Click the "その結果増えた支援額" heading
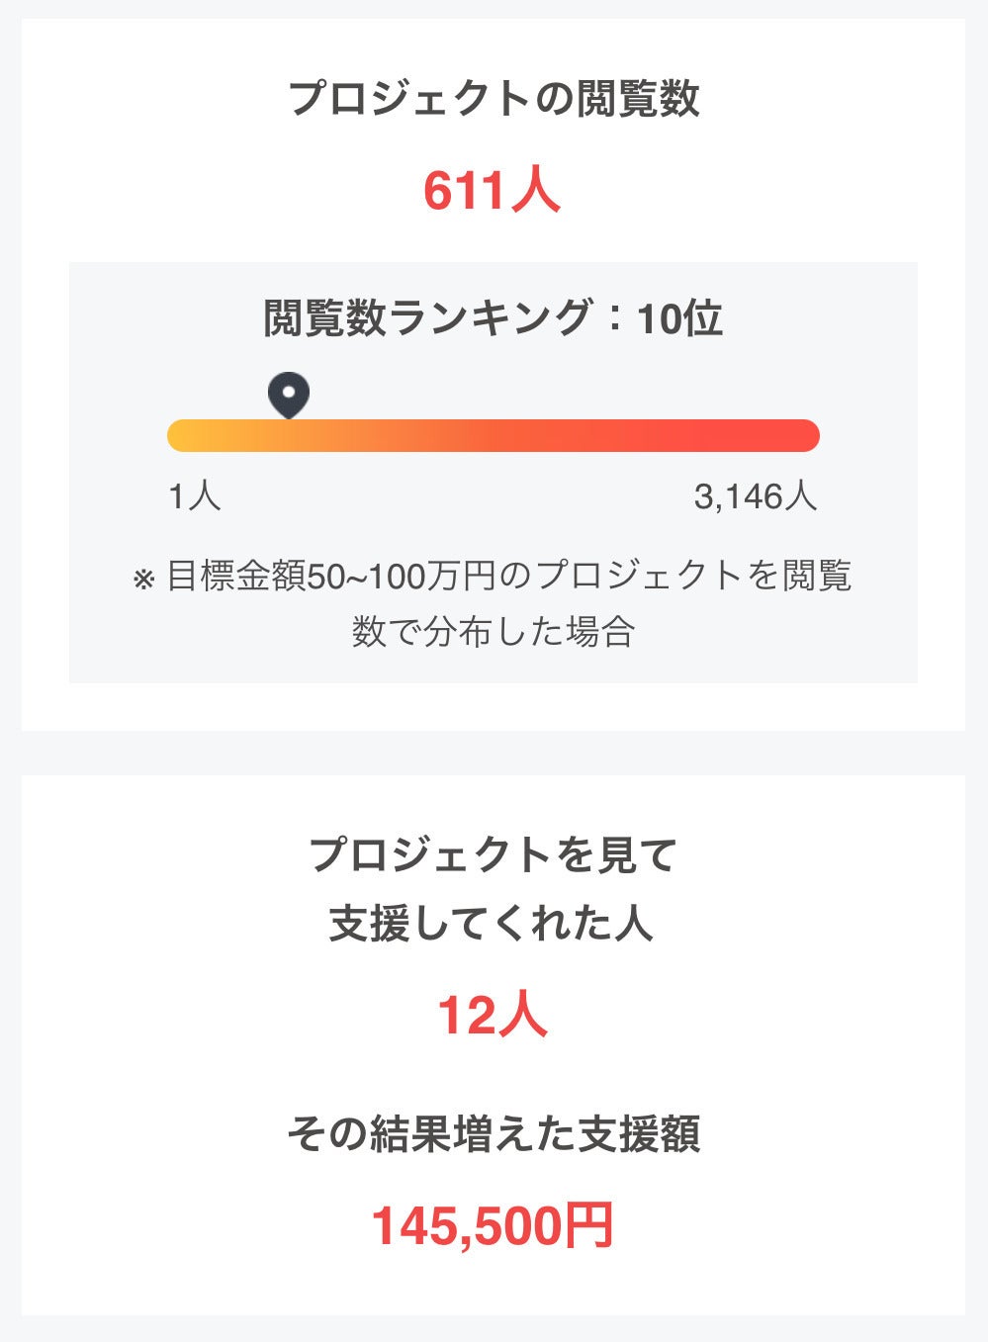Viewport: 988px width, 1342px height. point(494,1133)
